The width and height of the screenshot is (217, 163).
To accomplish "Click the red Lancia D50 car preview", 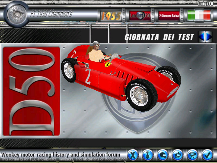I will pyautogui.click(x=121, y=76).
